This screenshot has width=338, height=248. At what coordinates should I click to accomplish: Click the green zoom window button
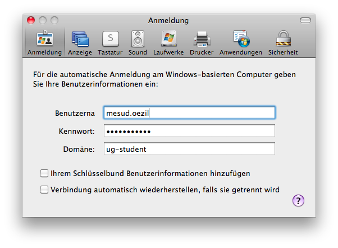55,20
